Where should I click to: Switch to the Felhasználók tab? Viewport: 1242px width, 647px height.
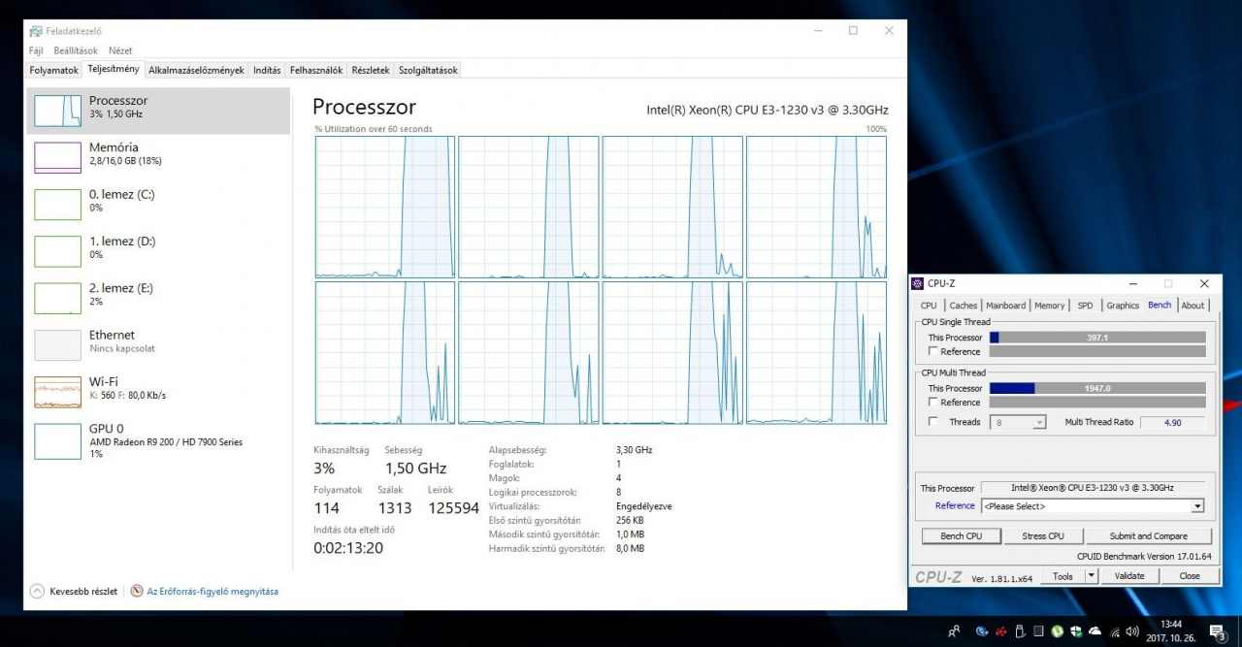(x=316, y=70)
